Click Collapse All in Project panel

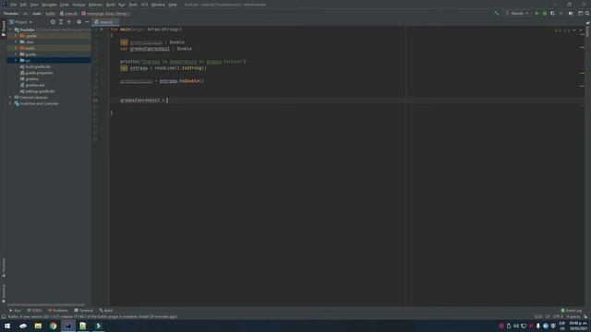point(69,22)
